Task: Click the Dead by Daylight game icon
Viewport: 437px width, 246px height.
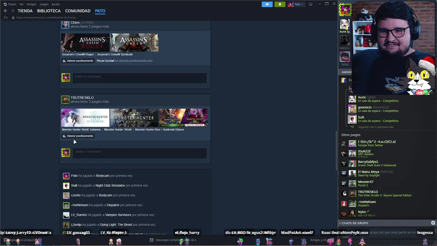Action: 344,174
